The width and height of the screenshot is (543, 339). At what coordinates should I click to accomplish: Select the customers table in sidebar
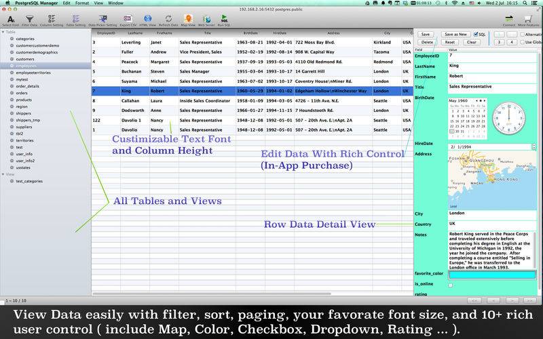click(25, 59)
